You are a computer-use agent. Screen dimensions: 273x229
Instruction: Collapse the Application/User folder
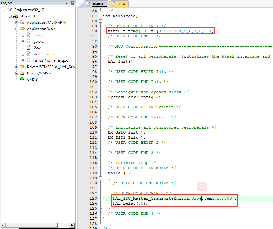[x=17, y=29]
